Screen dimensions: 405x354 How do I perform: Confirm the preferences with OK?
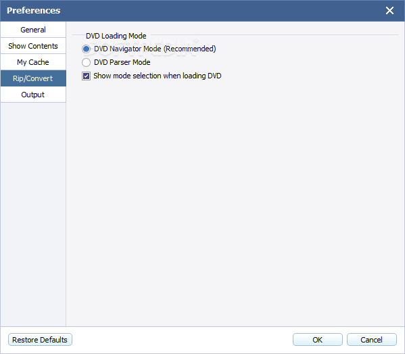[x=317, y=340]
